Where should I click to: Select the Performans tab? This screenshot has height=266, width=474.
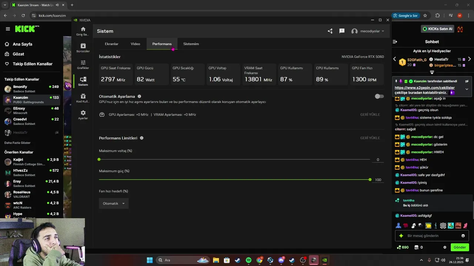click(x=162, y=44)
